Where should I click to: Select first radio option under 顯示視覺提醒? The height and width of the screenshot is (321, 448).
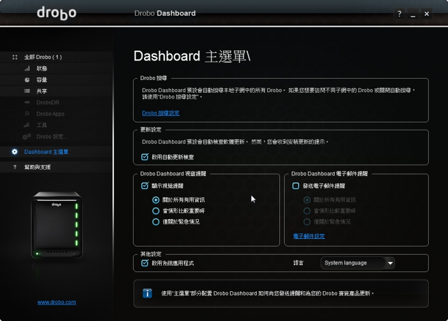pyautogui.click(x=156, y=200)
